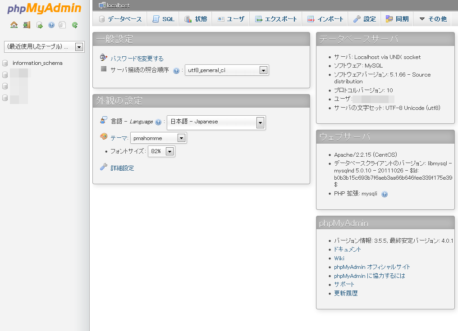Viewport: 458px width, 331px height.
Task: Open phpMyAdmin オフィシャルサイト link
Action: coord(372,267)
